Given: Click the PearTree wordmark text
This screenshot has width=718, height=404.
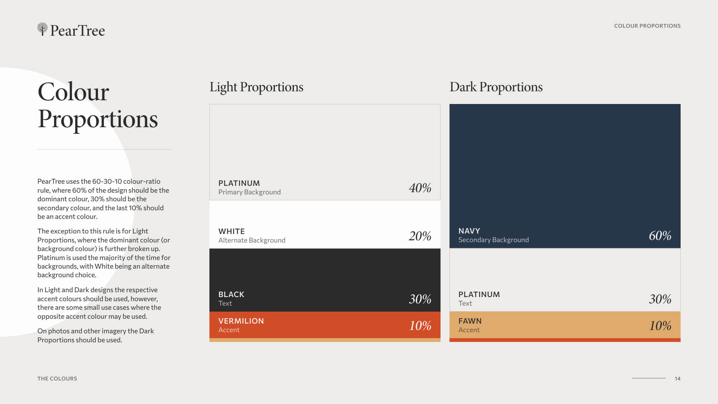Looking at the screenshot, I should pyautogui.click(x=77, y=30).
